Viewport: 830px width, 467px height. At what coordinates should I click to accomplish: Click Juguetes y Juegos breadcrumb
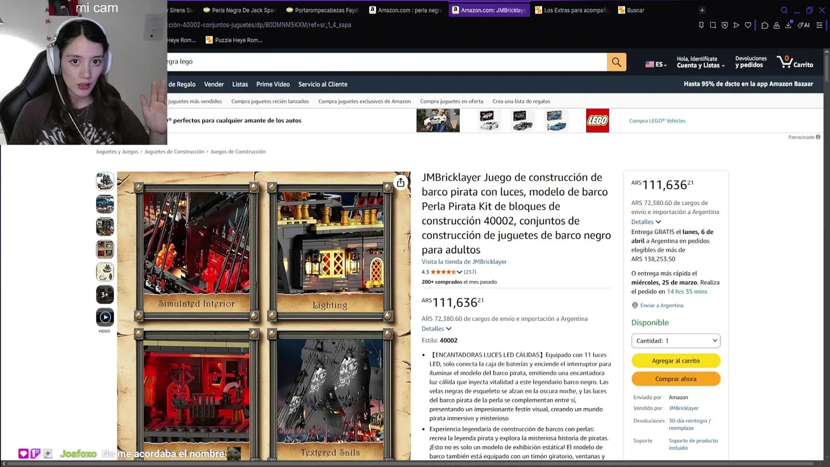[117, 152]
